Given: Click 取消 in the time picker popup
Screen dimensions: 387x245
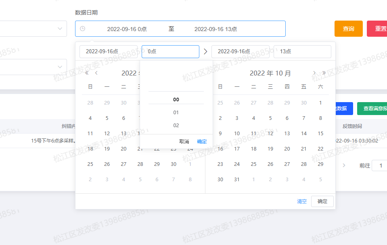Looking at the screenshot, I should coord(184,142).
